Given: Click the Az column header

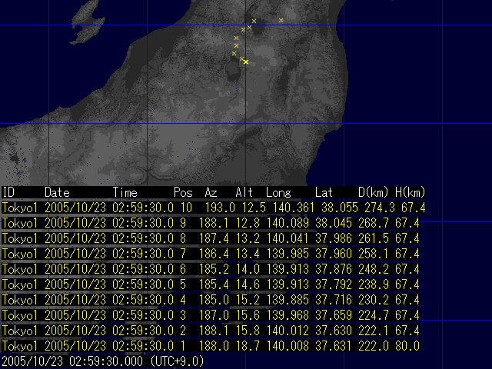Looking at the screenshot, I should pyautogui.click(x=211, y=191).
